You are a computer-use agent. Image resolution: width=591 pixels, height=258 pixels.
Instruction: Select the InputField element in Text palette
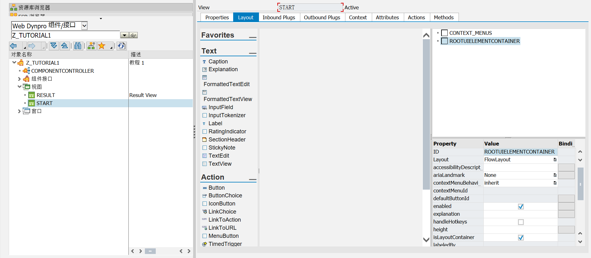220,107
